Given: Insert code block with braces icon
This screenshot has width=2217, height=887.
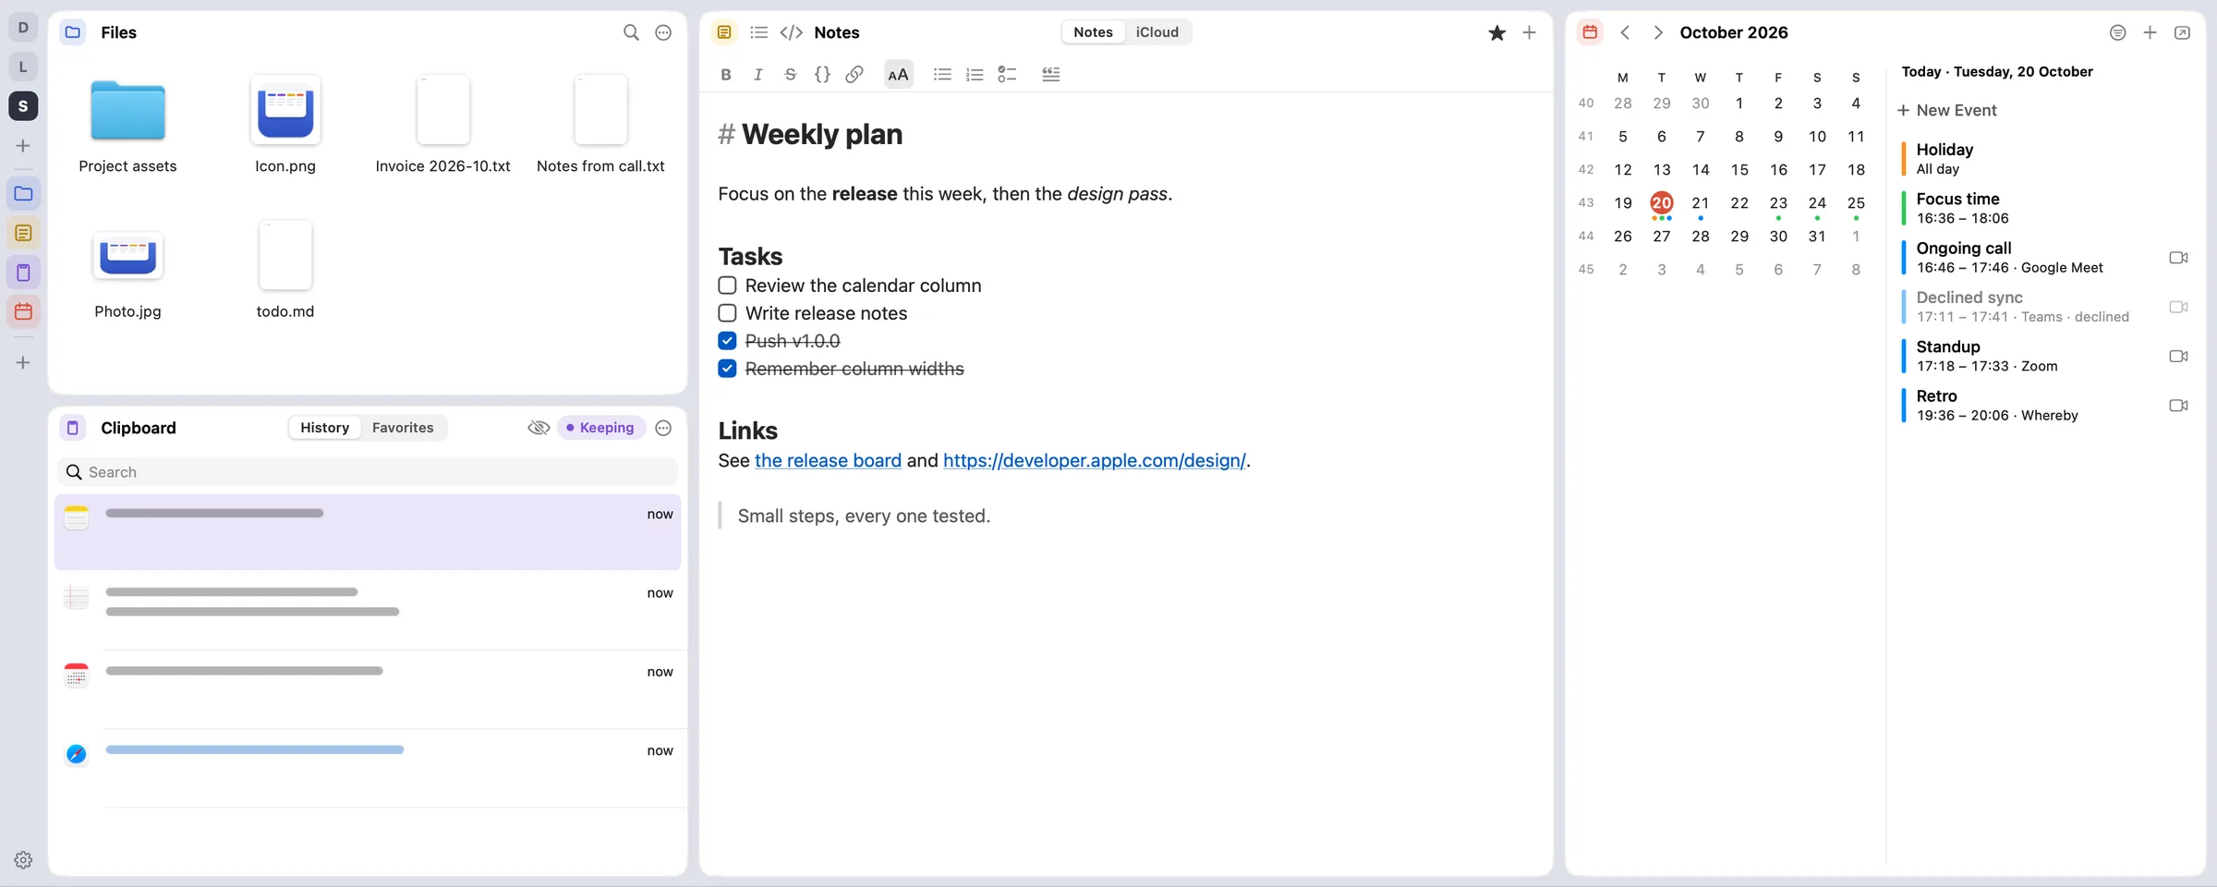Looking at the screenshot, I should point(822,75).
